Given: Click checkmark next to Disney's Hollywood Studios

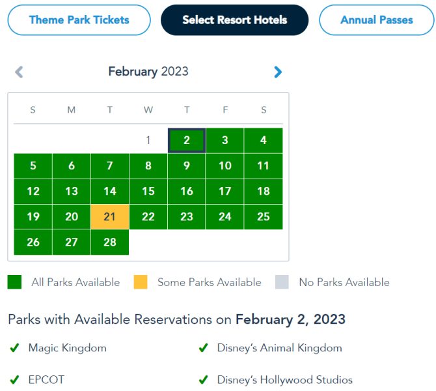Looking at the screenshot, I should 203,379.
